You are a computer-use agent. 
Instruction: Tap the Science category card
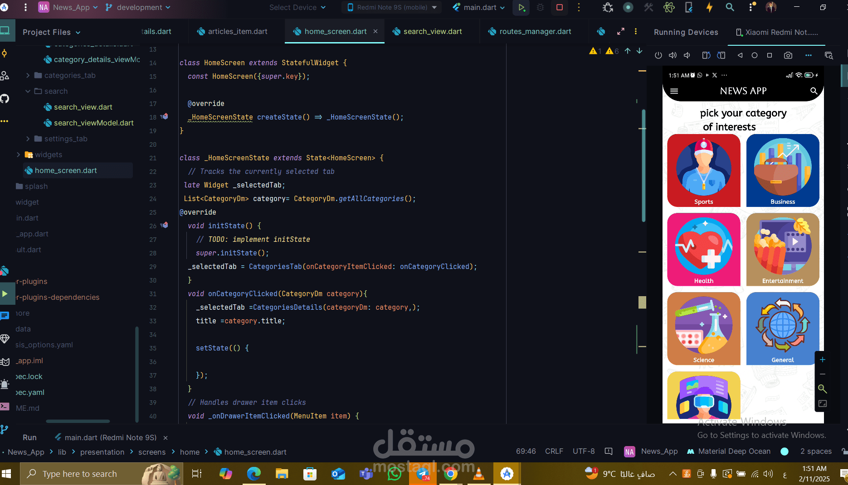[x=704, y=328]
